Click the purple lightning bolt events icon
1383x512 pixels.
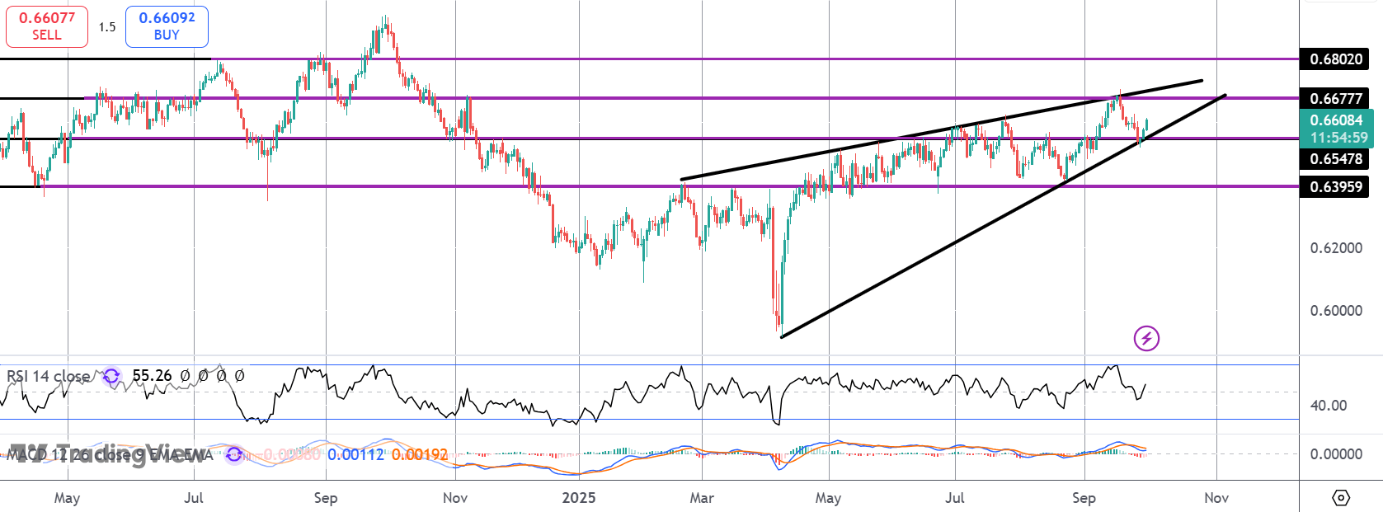click(x=1146, y=338)
